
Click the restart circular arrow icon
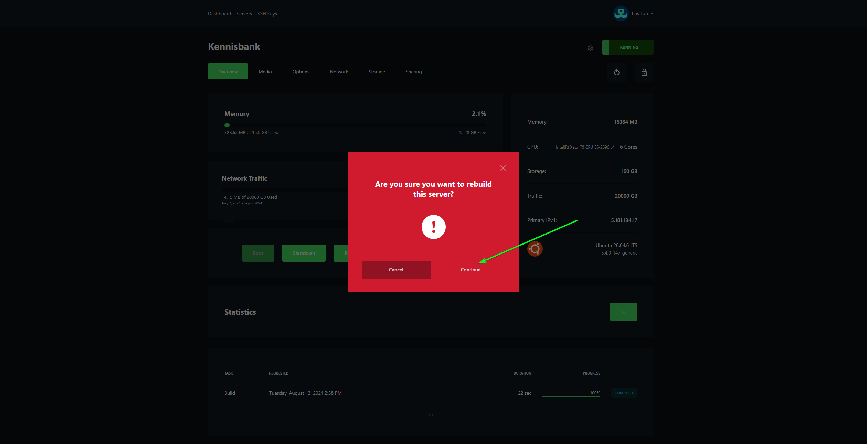[617, 72]
